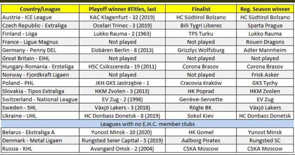Select the Austria - ICE League cell
Viewport: 295px width, 155px height.
(x=40, y=17)
